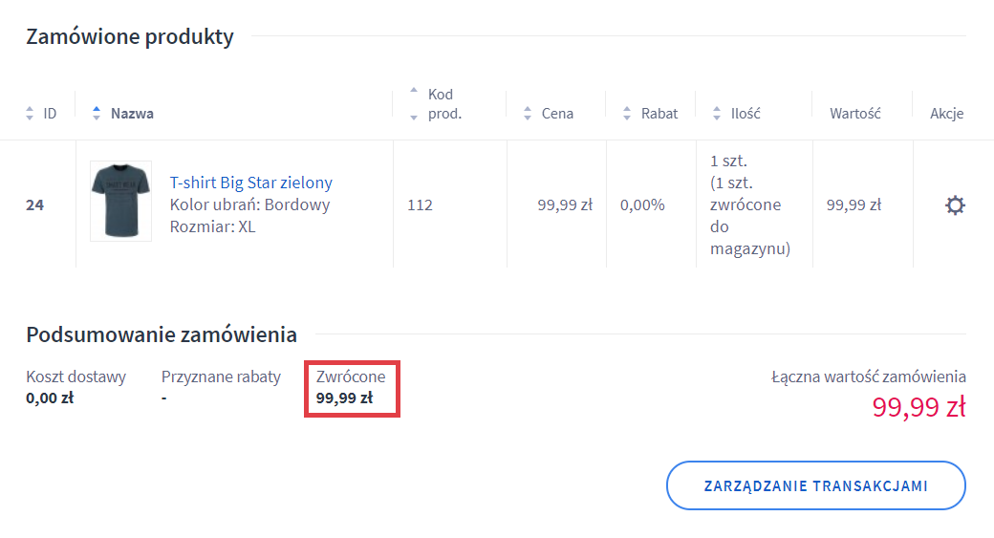Click the Wartość column header

(x=854, y=114)
